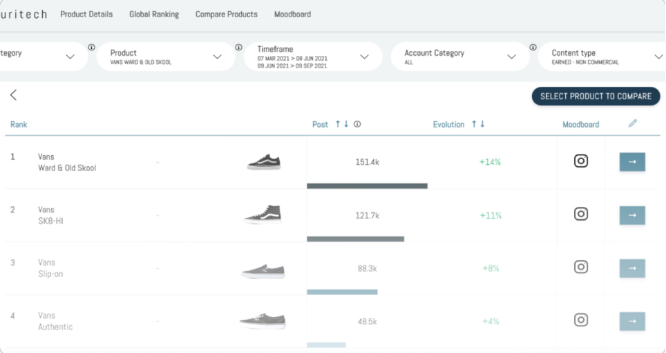This screenshot has width=666, height=353.
Task: Open the Compare Products tab
Action: point(226,14)
